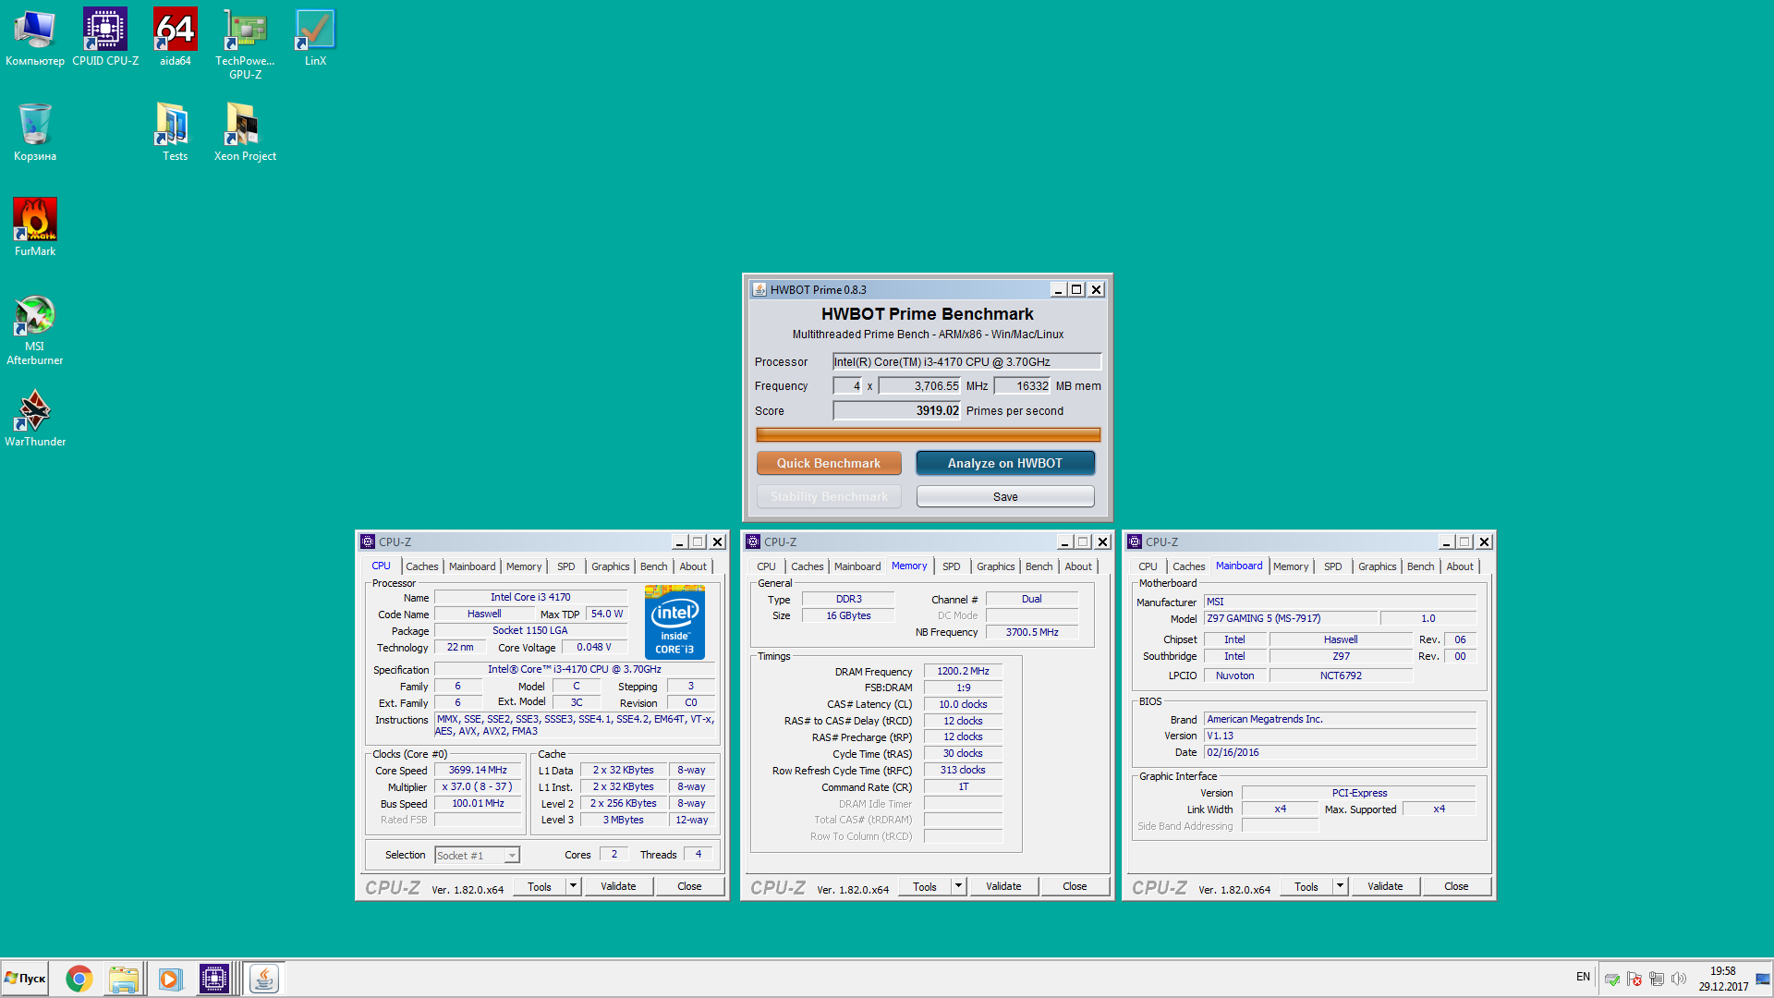The height and width of the screenshot is (998, 1774).
Task: Switch to CPU-Z taskbar button
Action: pos(214,979)
